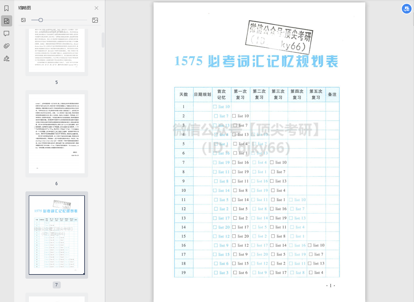Click the small-thumbnail icon left of slider
This screenshot has width=414, height=302.
click(x=23, y=20)
